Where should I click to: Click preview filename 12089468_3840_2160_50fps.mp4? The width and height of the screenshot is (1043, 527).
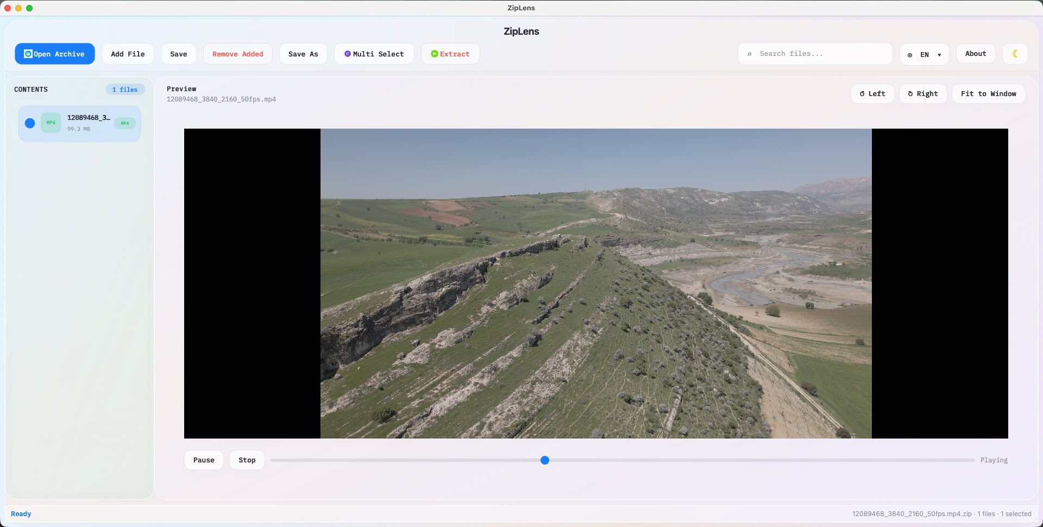coord(221,99)
